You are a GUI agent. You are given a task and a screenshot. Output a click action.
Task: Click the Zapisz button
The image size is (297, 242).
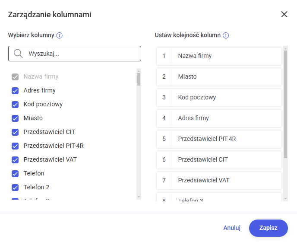[x=269, y=228]
